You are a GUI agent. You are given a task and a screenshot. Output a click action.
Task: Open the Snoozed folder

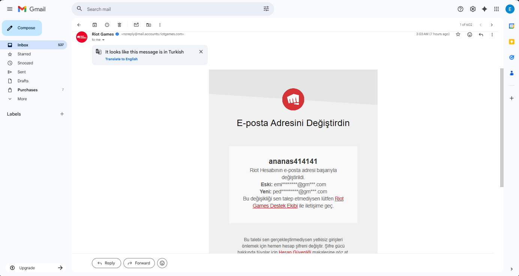pos(34,63)
